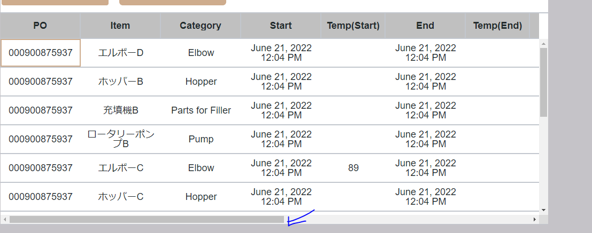Click the End column header
This screenshot has width=592, height=233.
point(425,26)
